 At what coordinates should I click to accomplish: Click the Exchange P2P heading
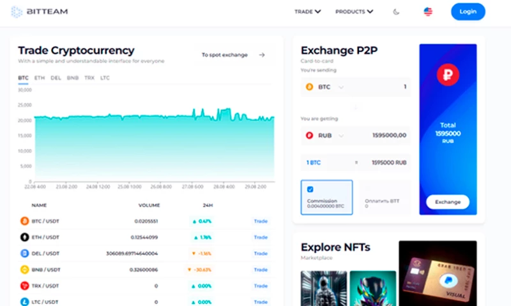tap(339, 51)
